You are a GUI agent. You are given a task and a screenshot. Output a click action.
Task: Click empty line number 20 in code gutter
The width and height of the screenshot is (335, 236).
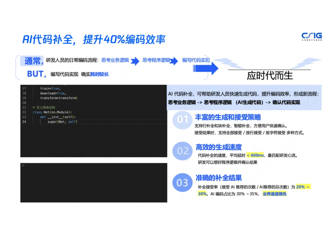click(24, 103)
